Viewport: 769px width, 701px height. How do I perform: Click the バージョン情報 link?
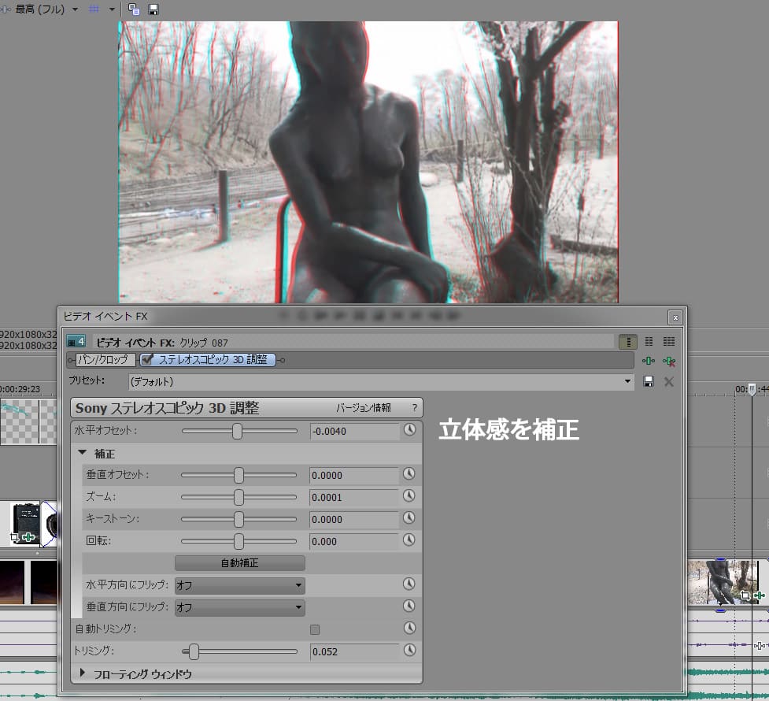click(363, 408)
